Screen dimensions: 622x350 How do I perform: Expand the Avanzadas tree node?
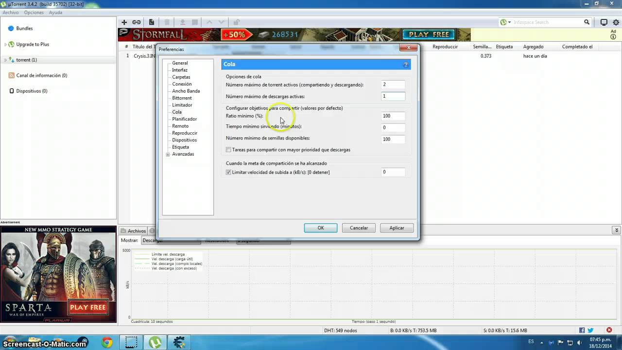point(168,155)
